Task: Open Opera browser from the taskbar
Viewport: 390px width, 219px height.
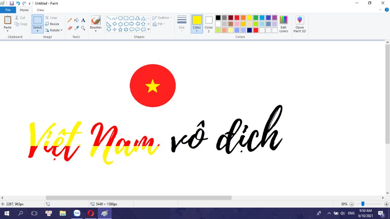Action: (x=91, y=213)
